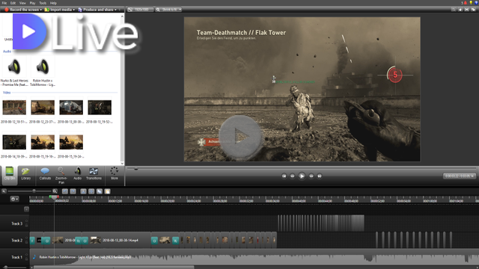
Task: Click Split icon on timeline toolbar
Action: 91,191
